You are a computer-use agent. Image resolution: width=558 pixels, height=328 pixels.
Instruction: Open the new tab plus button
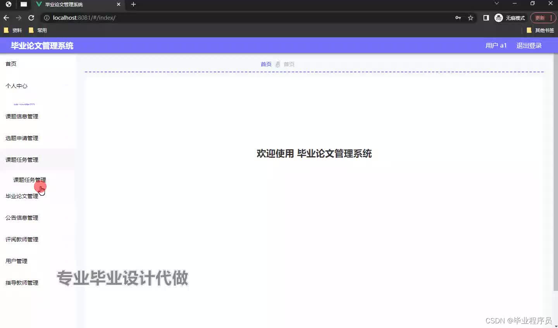pyautogui.click(x=133, y=4)
